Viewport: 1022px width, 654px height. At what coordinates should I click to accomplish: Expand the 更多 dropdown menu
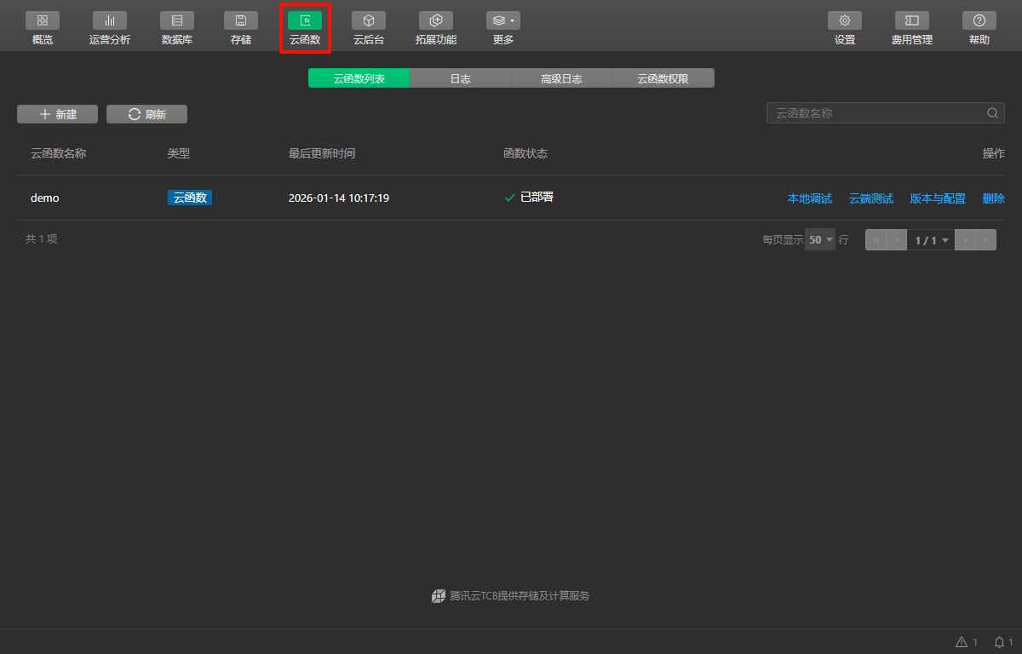502,20
